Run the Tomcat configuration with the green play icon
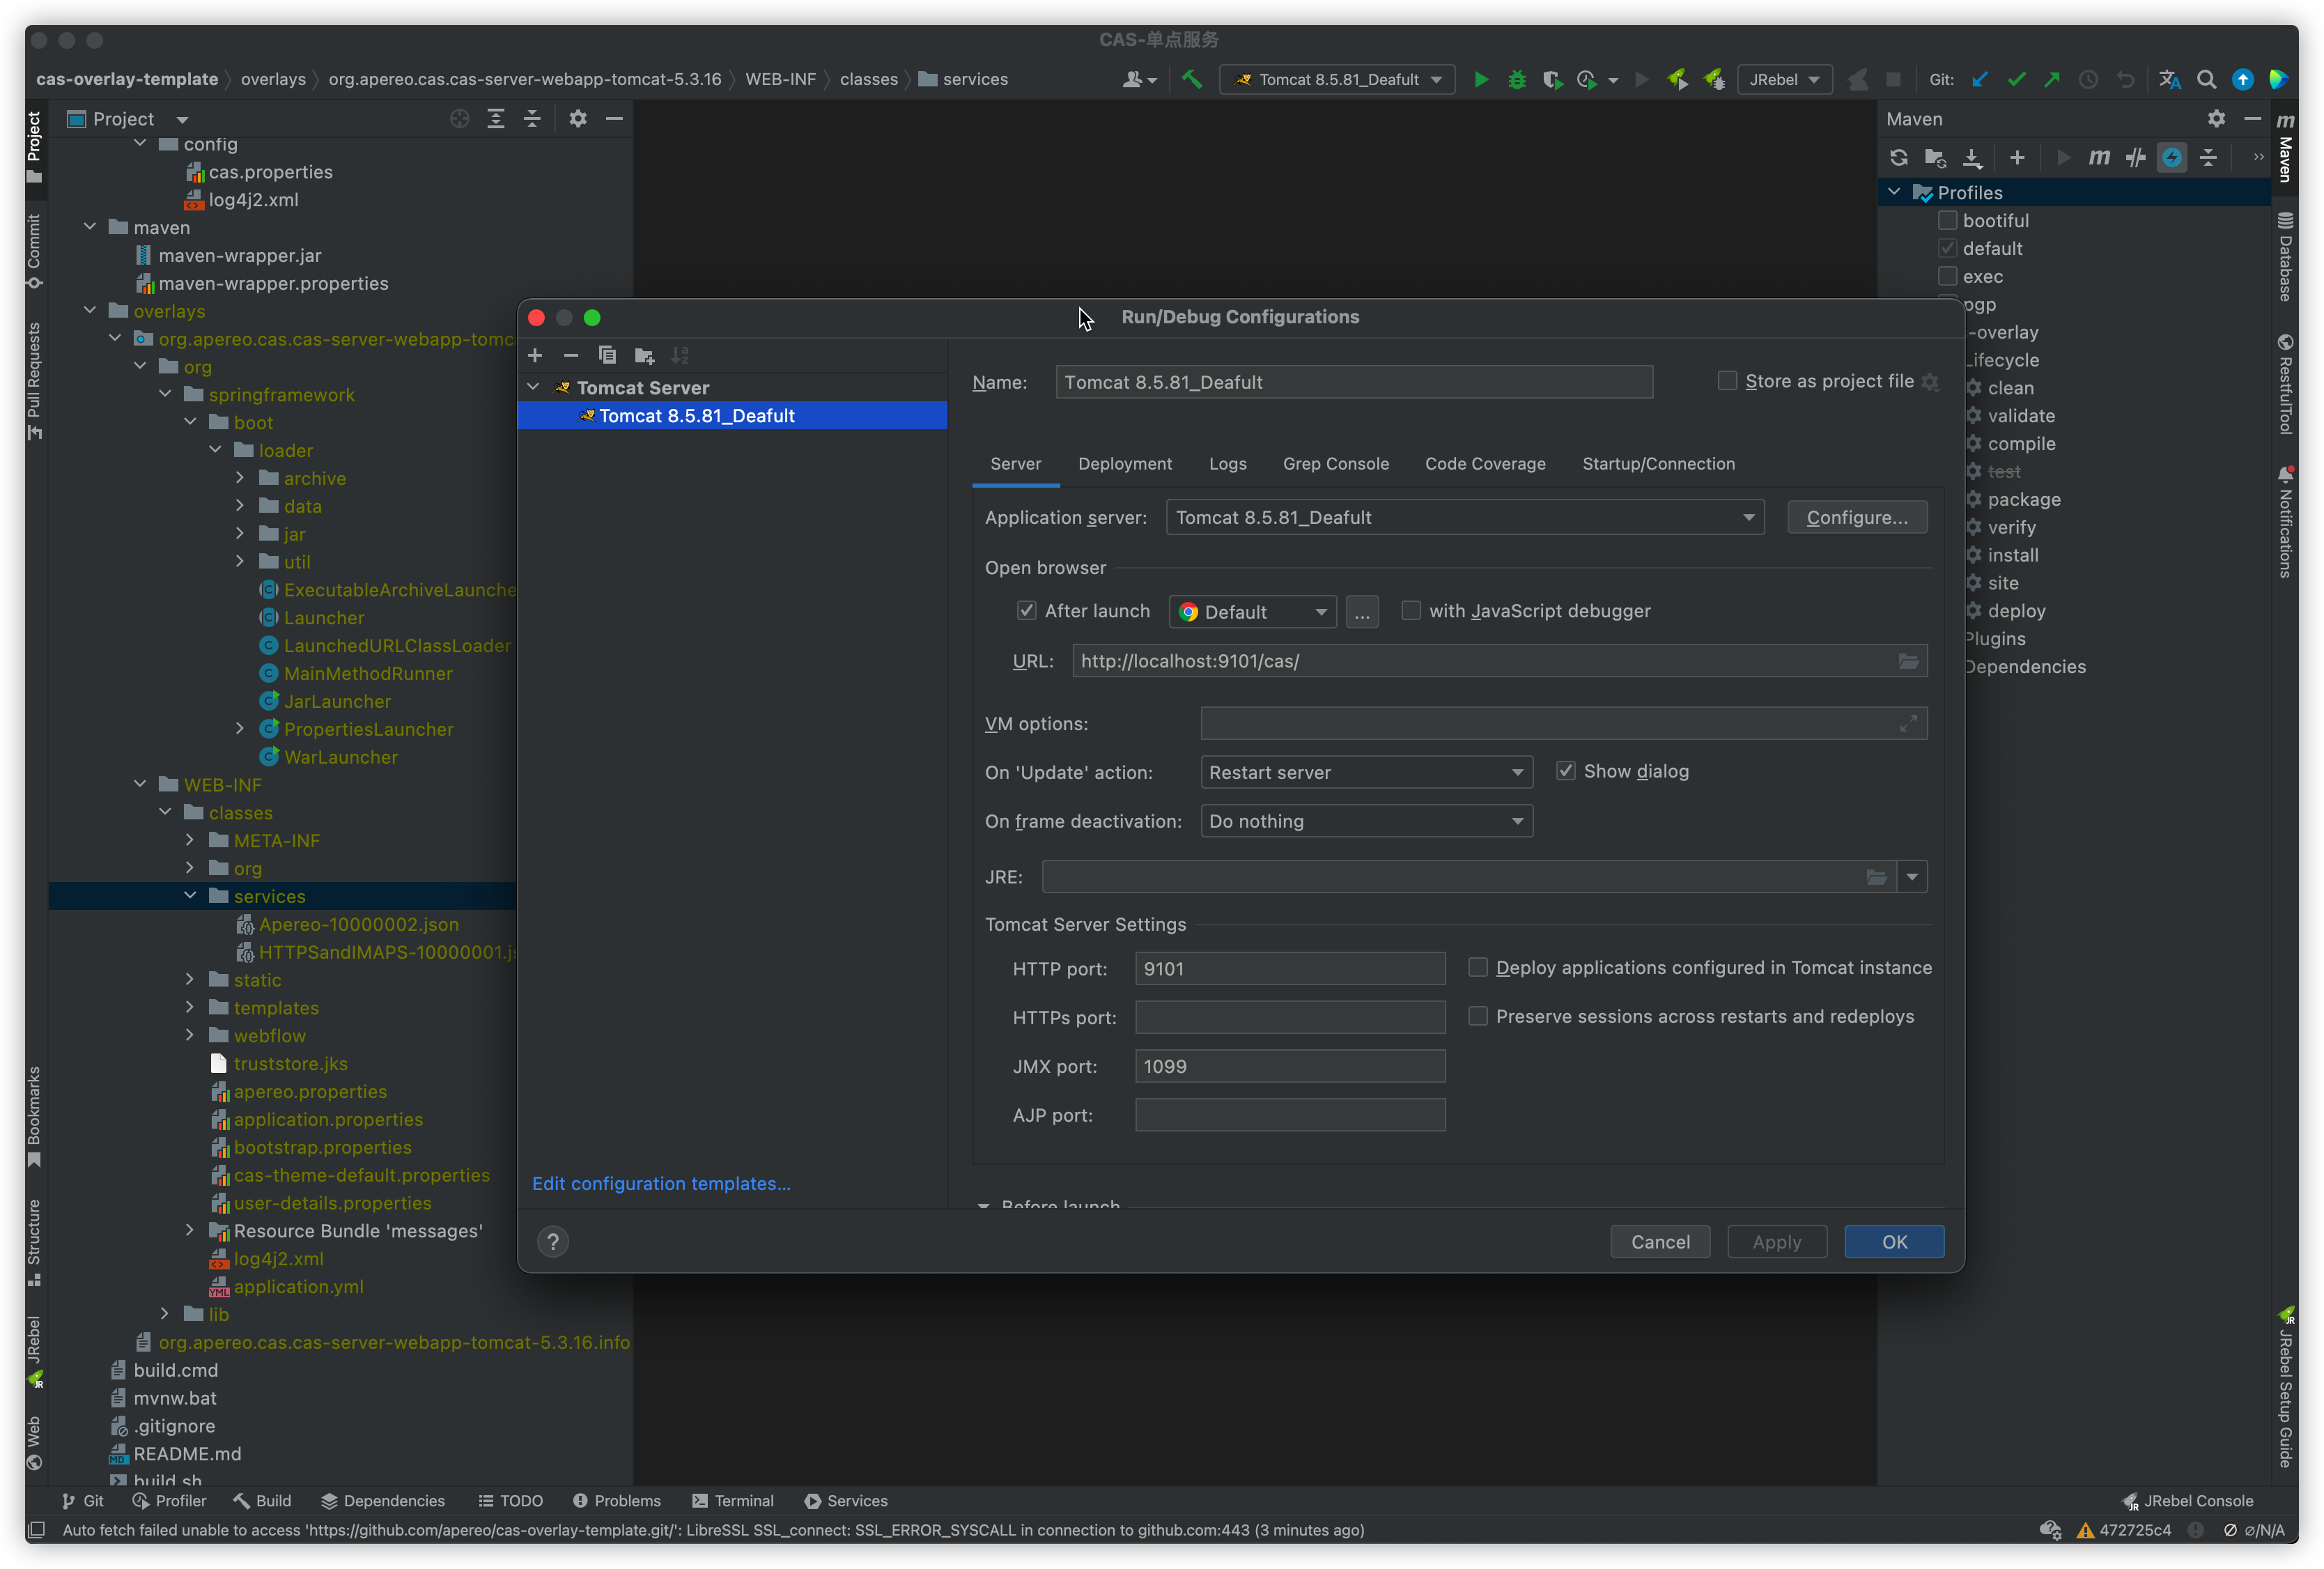Screen dimensions: 2324x1569 tap(1481, 79)
